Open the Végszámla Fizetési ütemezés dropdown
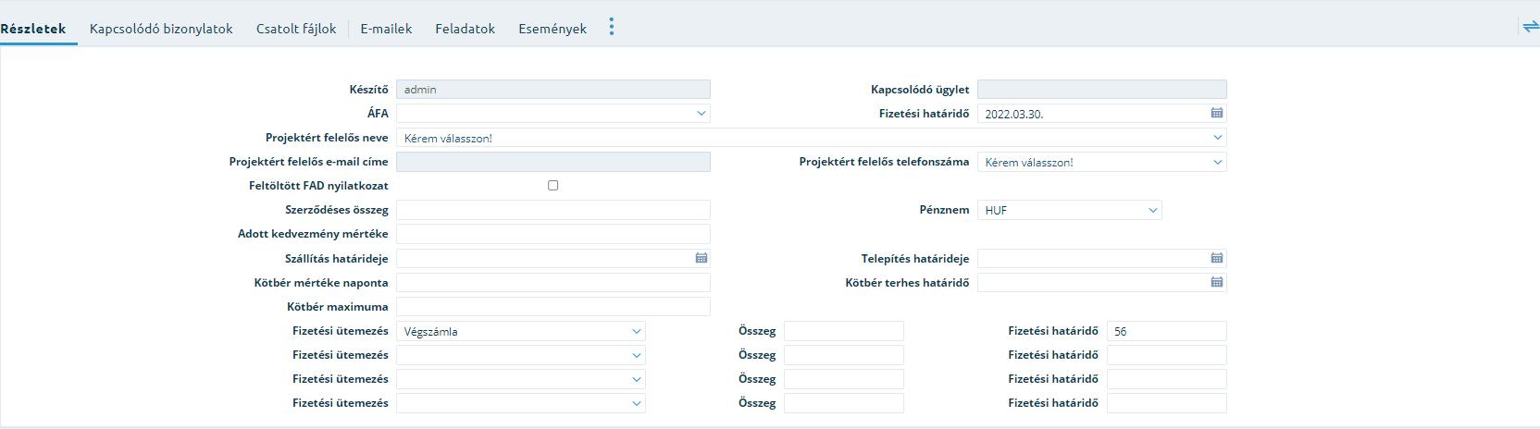Viewport: 1540px width, 429px height. coord(521,331)
